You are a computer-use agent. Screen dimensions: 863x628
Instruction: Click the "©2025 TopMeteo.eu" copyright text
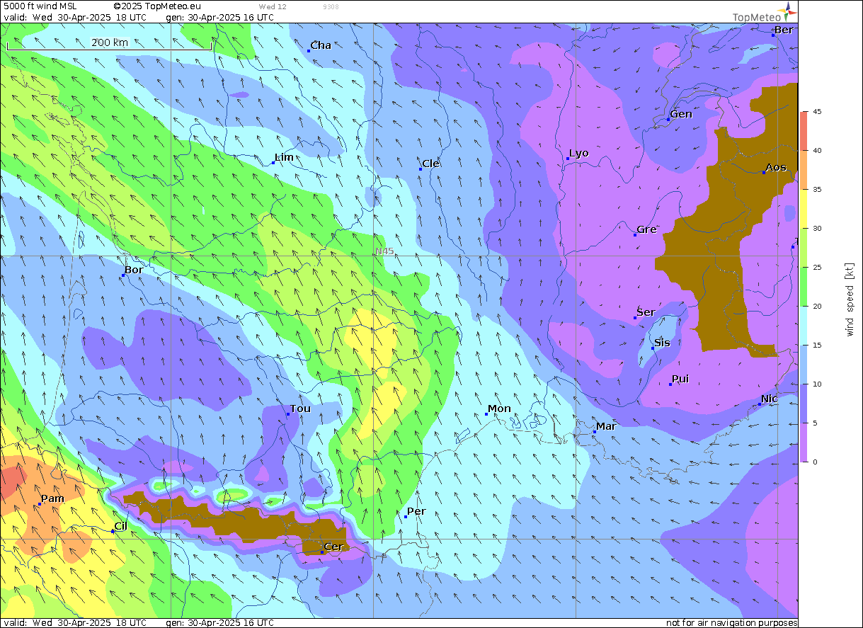coord(156,6)
